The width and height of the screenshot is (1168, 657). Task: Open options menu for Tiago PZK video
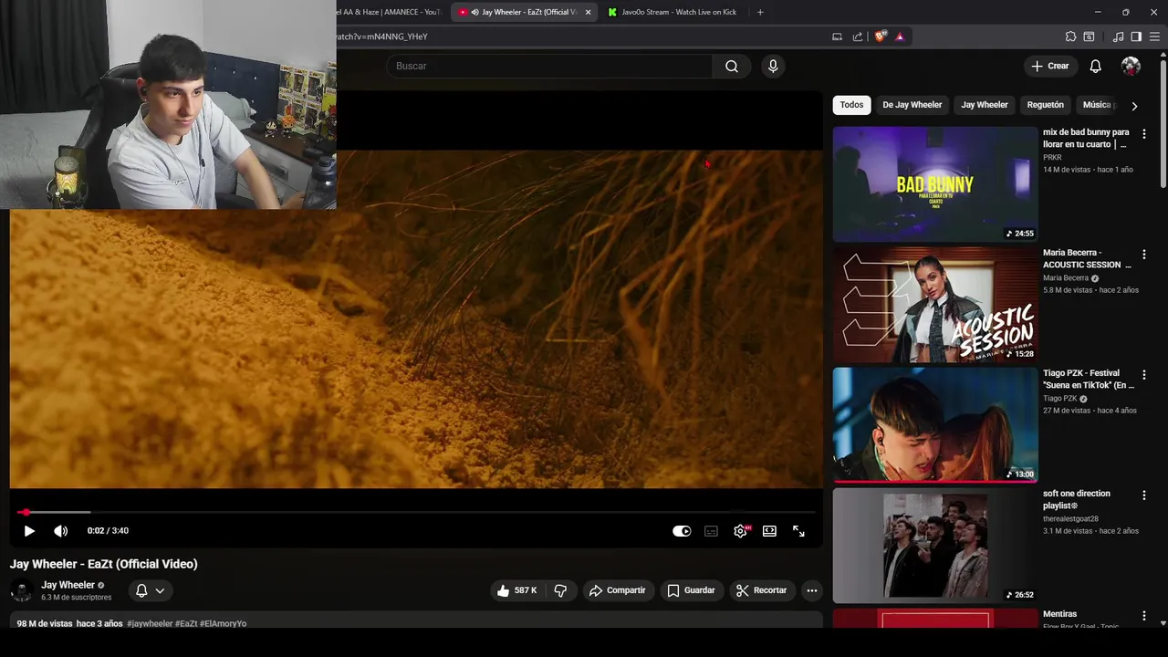point(1143,375)
